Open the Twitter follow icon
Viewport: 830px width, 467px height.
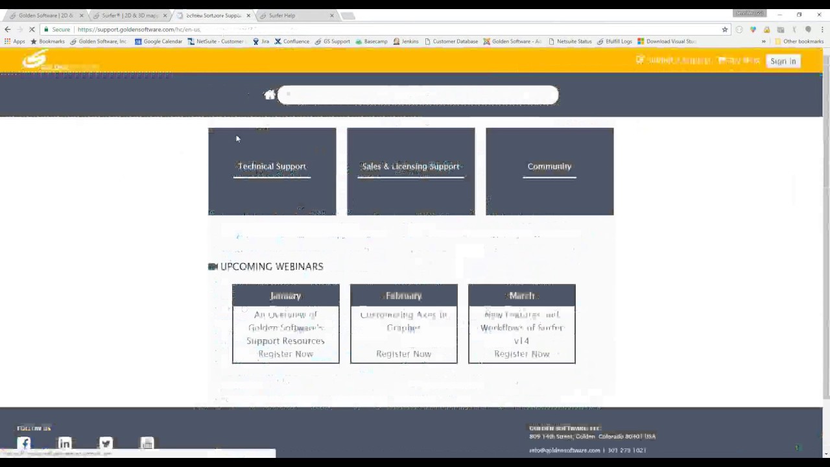[x=106, y=444]
